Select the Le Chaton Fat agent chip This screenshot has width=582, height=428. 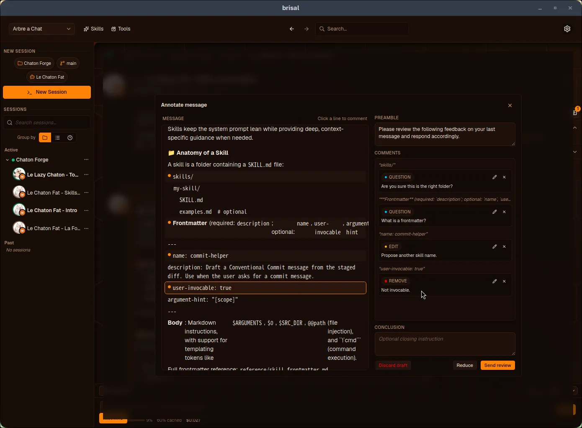pyautogui.click(x=47, y=77)
